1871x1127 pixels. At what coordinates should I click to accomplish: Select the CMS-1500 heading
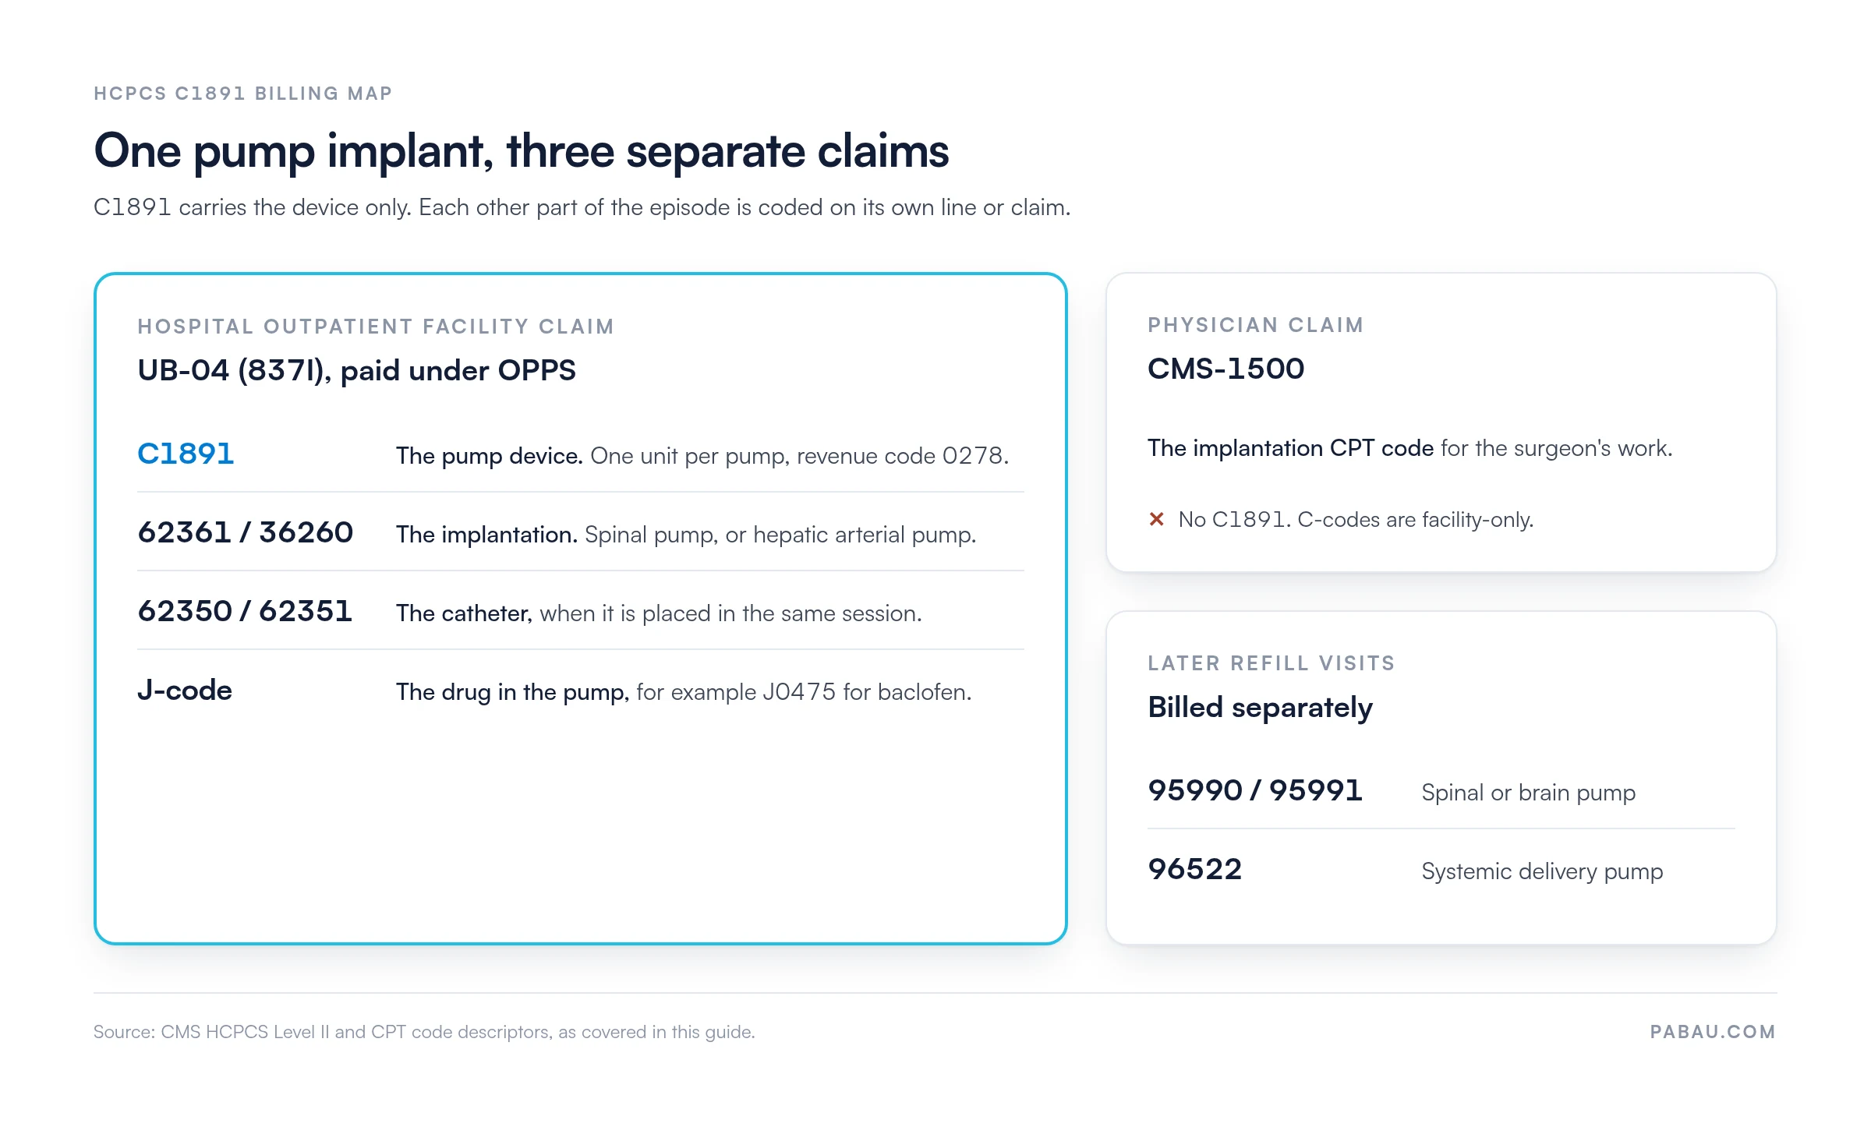1226,369
